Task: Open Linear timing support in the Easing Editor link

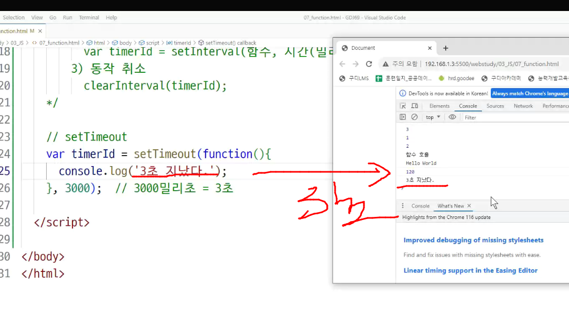Action: pyautogui.click(x=470, y=270)
